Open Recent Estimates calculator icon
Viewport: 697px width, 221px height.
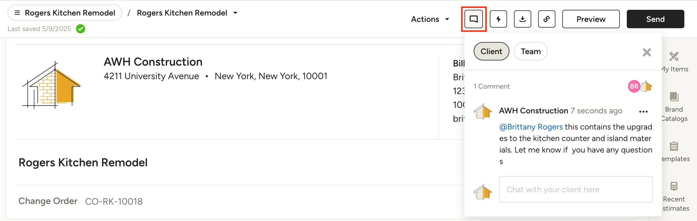point(674,186)
